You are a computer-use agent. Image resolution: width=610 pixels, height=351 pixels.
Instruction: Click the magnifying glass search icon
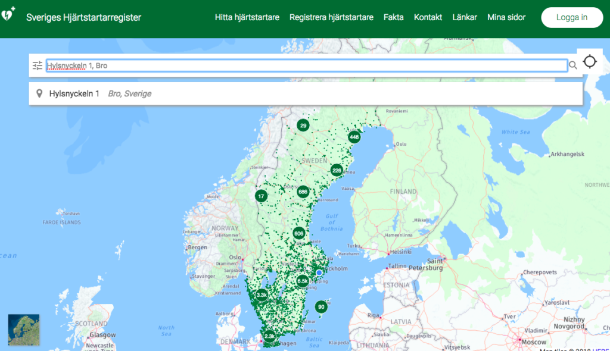click(x=573, y=64)
